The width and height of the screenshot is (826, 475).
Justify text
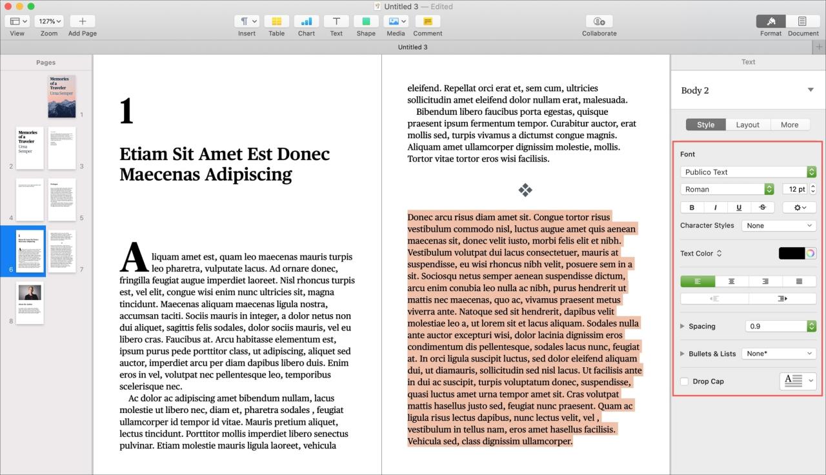799,281
